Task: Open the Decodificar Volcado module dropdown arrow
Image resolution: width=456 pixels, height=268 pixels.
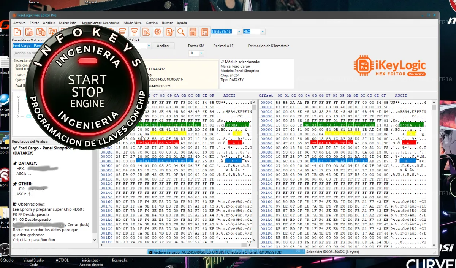Action: [x=149, y=46]
